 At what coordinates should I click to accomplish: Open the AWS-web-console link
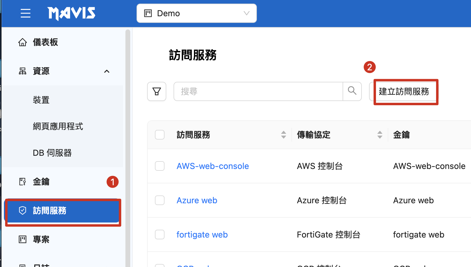[213, 166]
